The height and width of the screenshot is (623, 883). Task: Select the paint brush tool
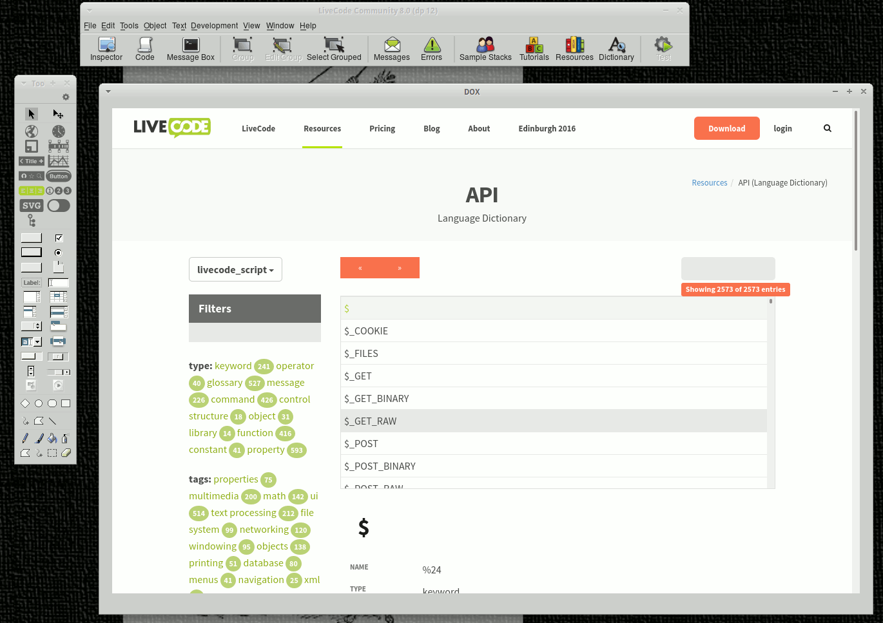[39, 438]
